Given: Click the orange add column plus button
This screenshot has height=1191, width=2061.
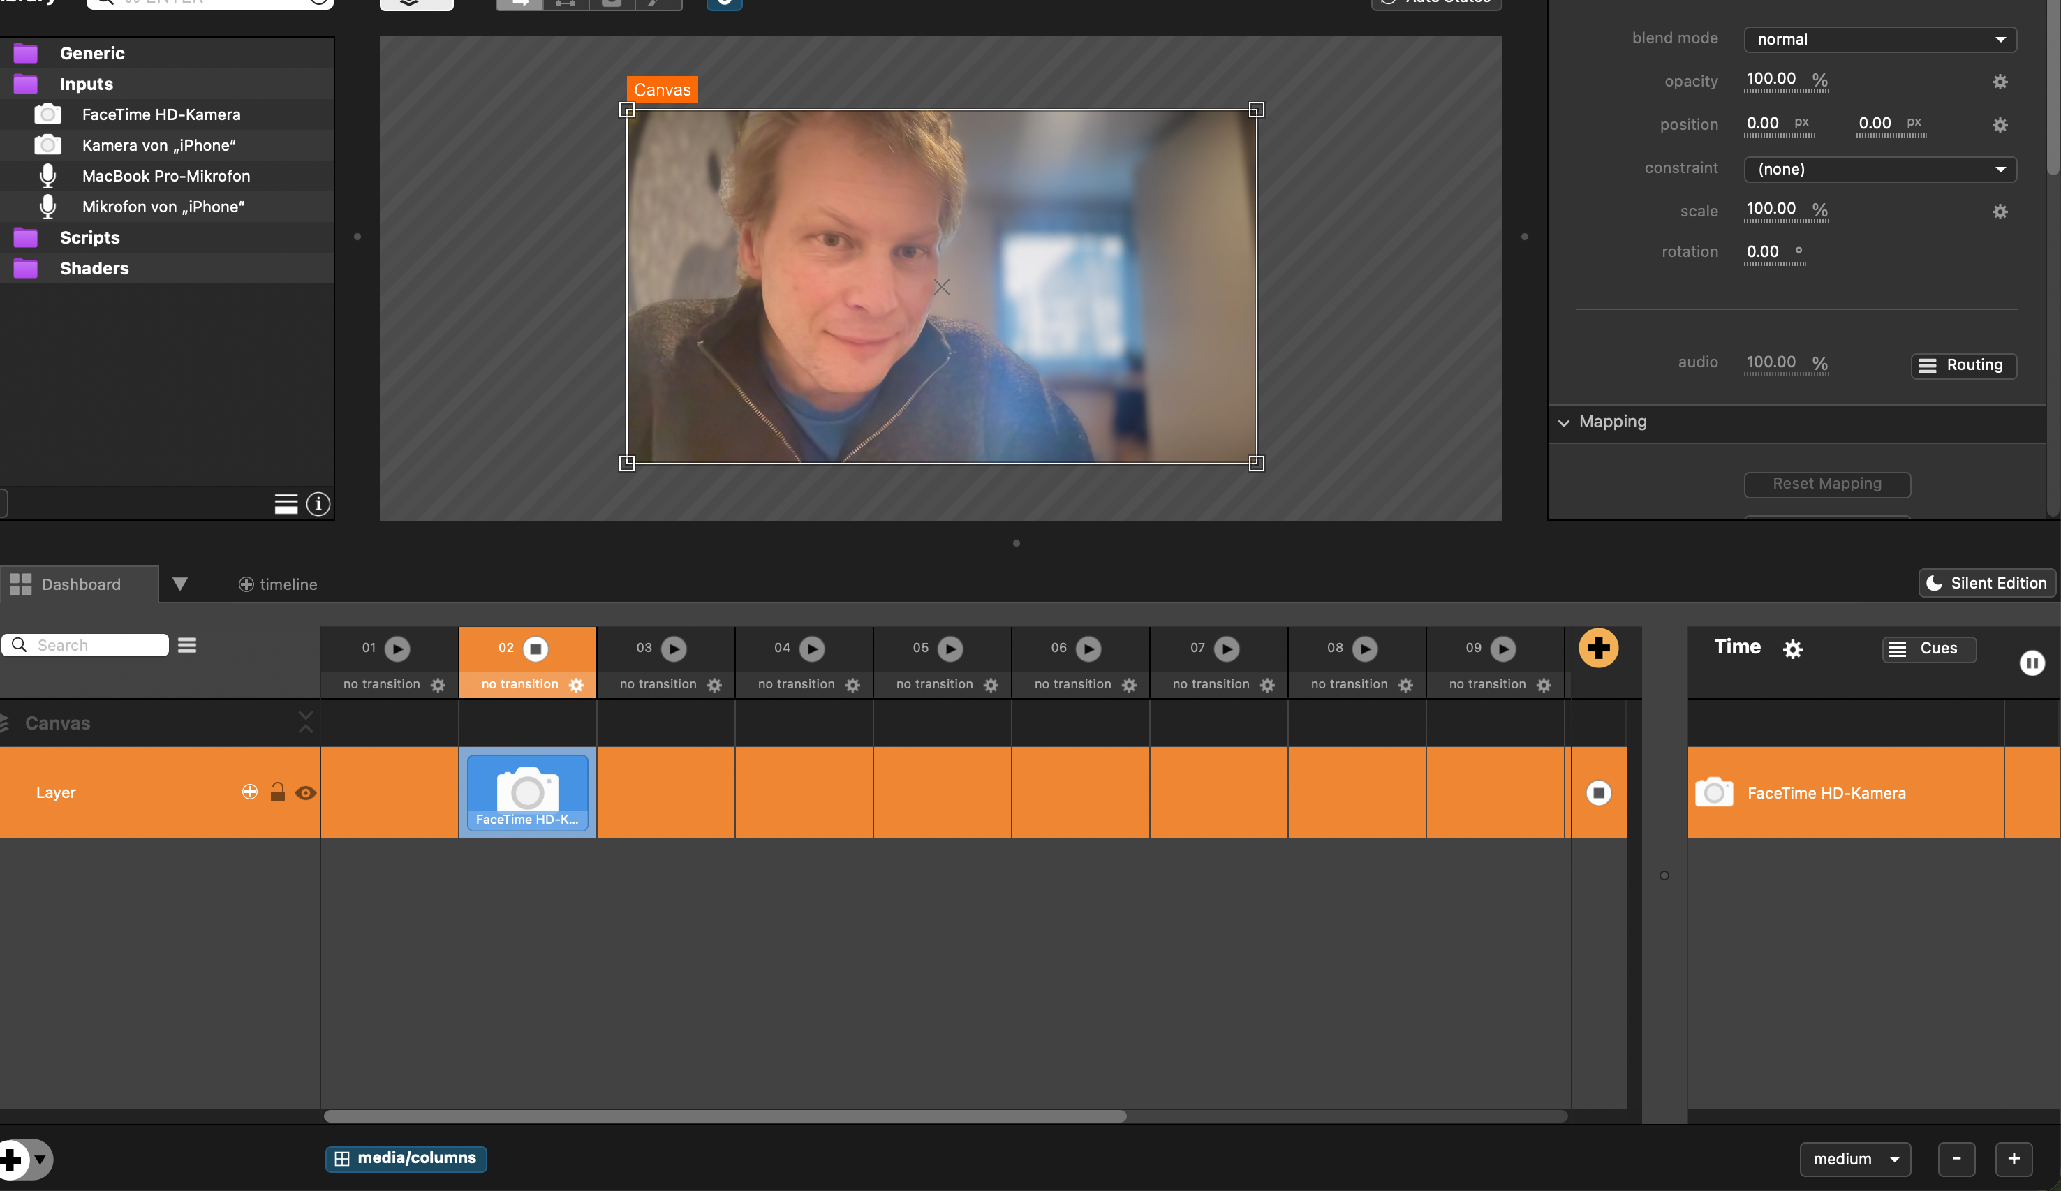Looking at the screenshot, I should pos(1597,648).
